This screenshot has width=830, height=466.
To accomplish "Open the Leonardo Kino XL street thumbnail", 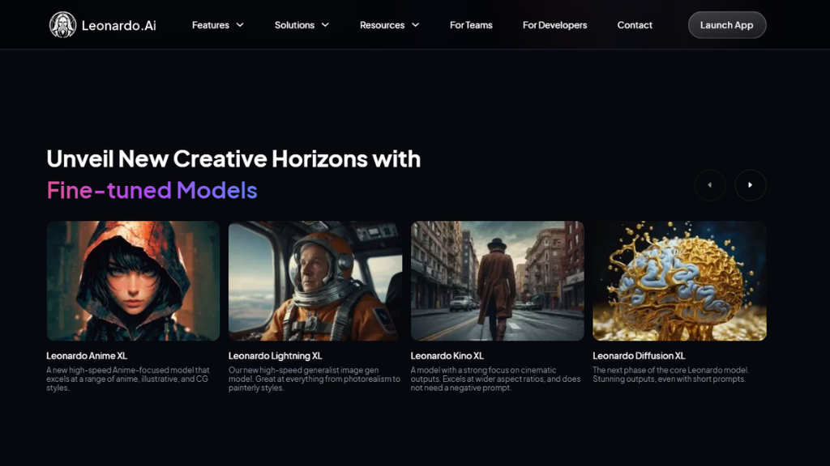I will pyautogui.click(x=497, y=281).
